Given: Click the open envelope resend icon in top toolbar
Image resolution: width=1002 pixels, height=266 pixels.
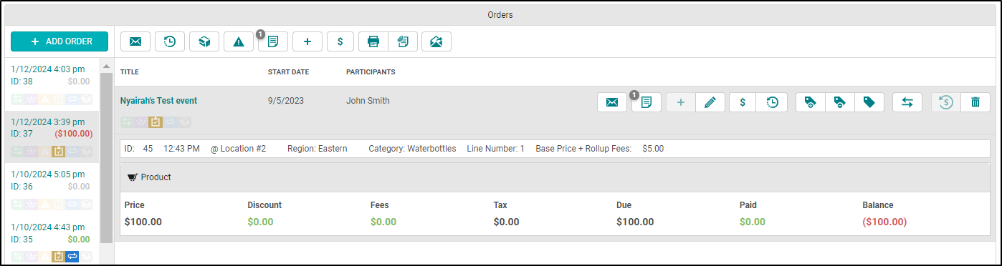Looking at the screenshot, I should [x=436, y=41].
